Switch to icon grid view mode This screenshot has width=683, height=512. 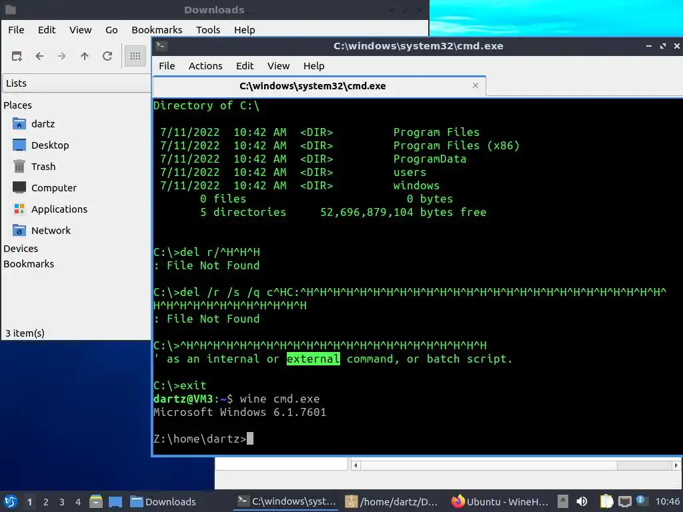tap(135, 56)
